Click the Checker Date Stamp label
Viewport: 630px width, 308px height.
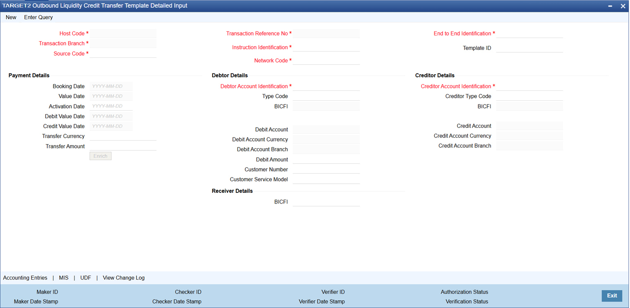[x=177, y=301]
